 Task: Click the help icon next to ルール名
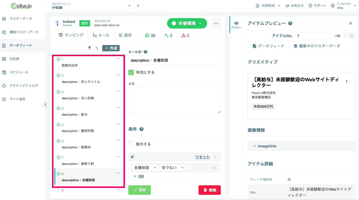coord(146,52)
